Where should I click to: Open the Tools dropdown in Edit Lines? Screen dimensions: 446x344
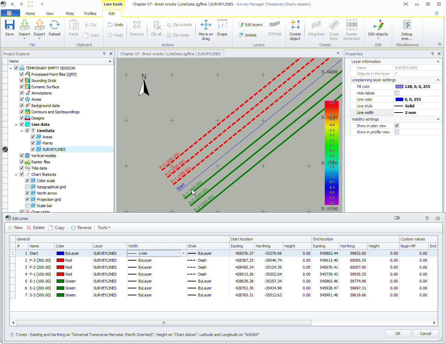[104, 228]
